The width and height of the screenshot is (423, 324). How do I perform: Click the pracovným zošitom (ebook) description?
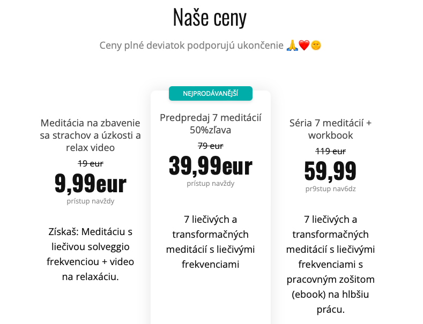(330, 287)
